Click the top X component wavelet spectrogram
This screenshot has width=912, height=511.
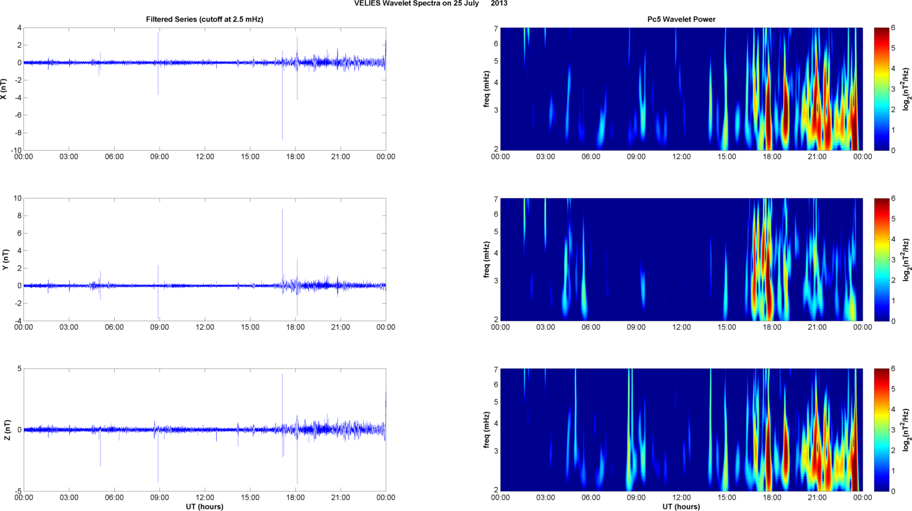click(681, 89)
